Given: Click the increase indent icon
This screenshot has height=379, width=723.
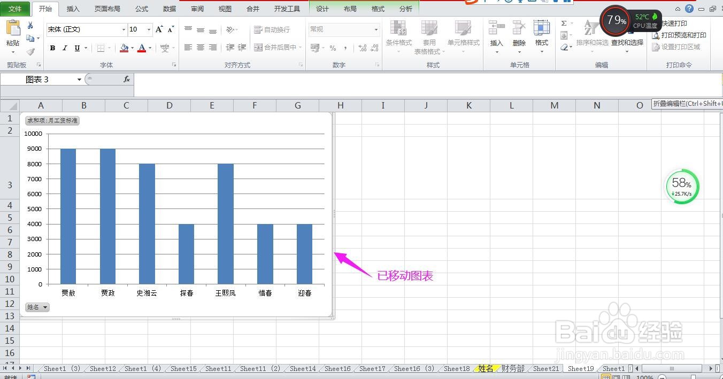Looking at the screenshot, I should coord(243,48).
